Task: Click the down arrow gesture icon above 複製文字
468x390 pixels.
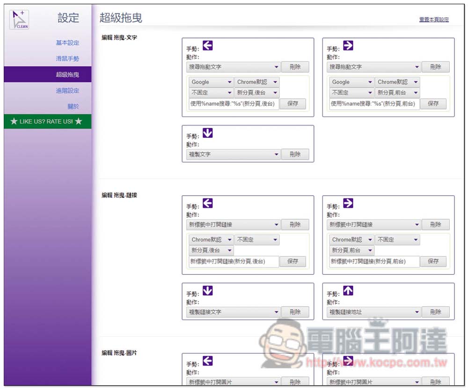Action: (x=208, y=133)
